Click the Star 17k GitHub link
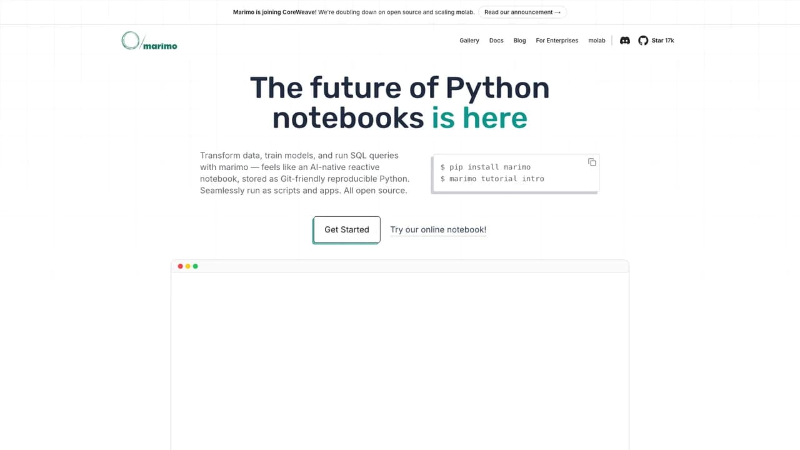 click(662, 41)
